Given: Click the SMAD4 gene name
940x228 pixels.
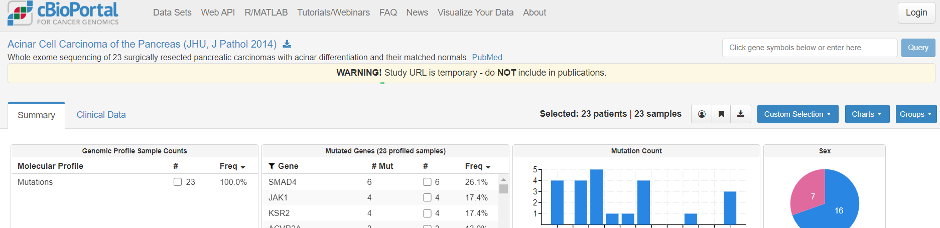Looking at the screenshot, I should tap(282, 182).
